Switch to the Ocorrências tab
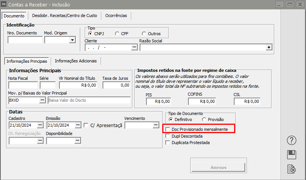This screenshot has width=306, height=180. click(x=116, y=16)
